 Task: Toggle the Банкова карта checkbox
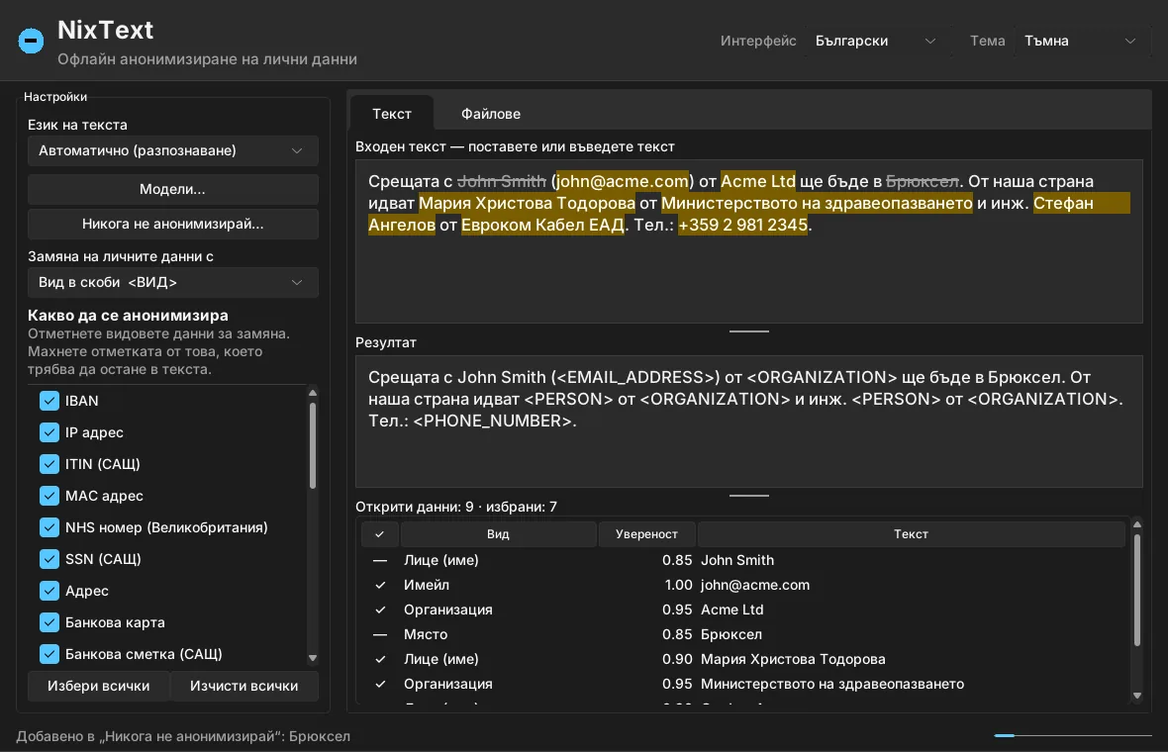click(49, 622)
